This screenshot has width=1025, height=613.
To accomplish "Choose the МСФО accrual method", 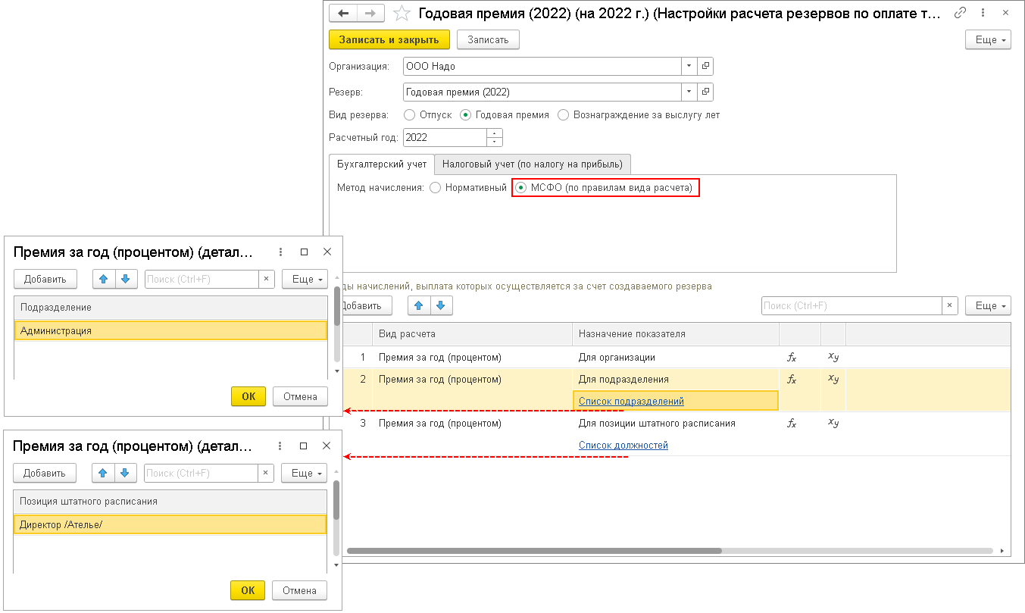I will tap(604, 187).
